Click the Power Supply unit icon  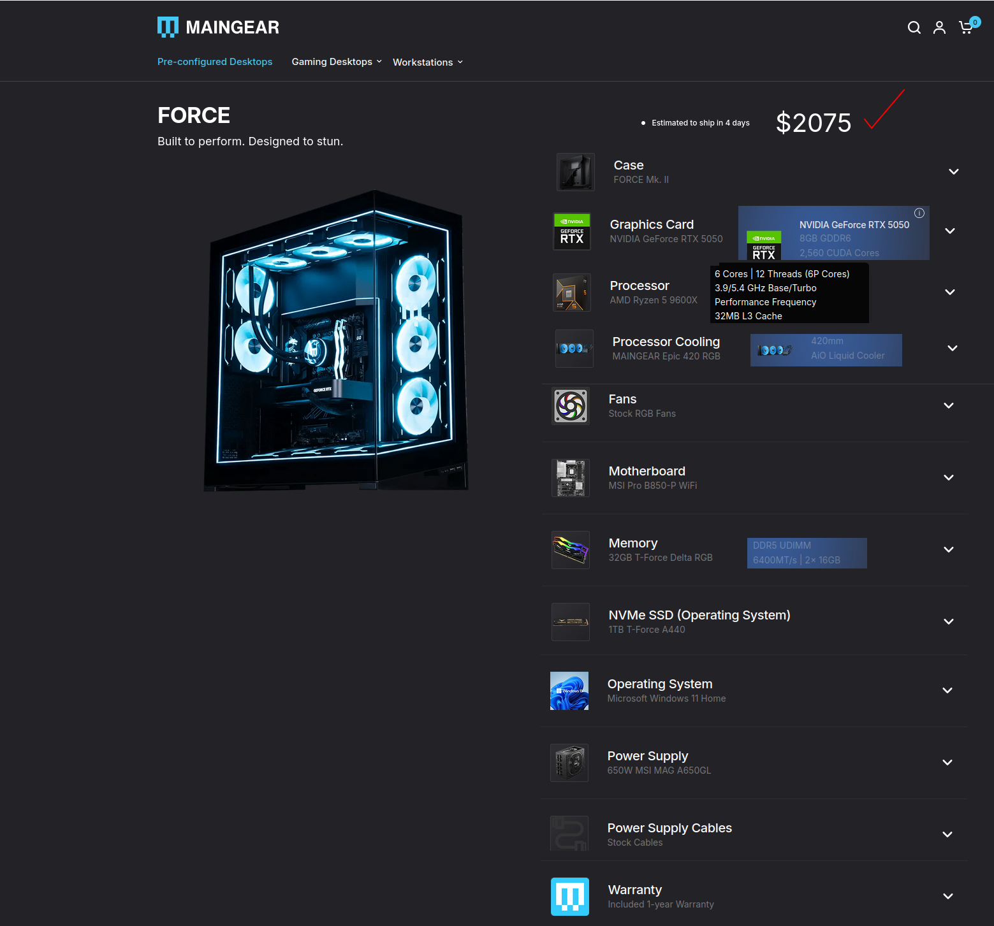[x=569, y=763]
